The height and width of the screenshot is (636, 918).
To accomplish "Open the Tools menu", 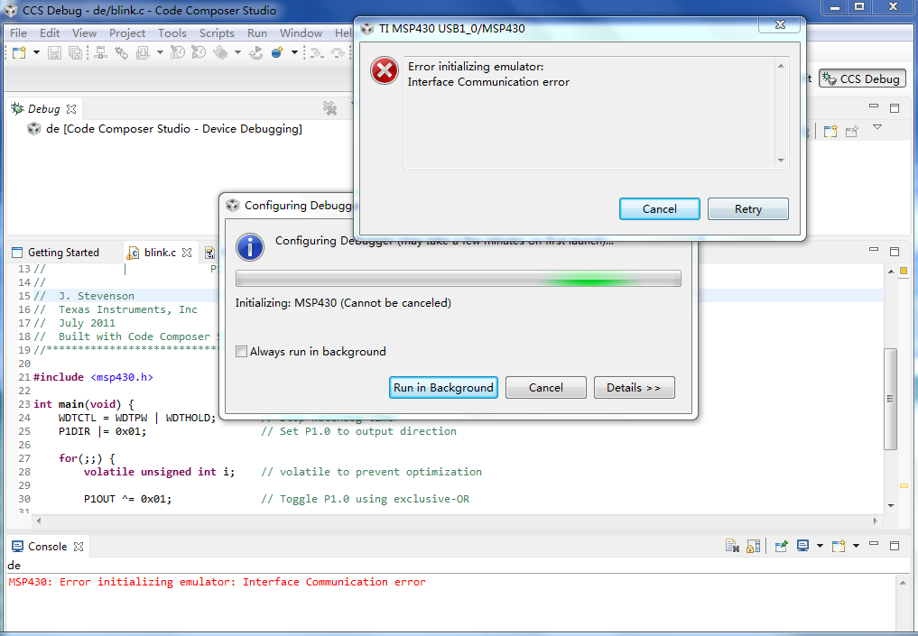I will (x=172, y=33).
